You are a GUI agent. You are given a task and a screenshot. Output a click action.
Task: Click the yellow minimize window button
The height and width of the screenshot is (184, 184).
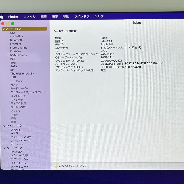click(8, 24)
